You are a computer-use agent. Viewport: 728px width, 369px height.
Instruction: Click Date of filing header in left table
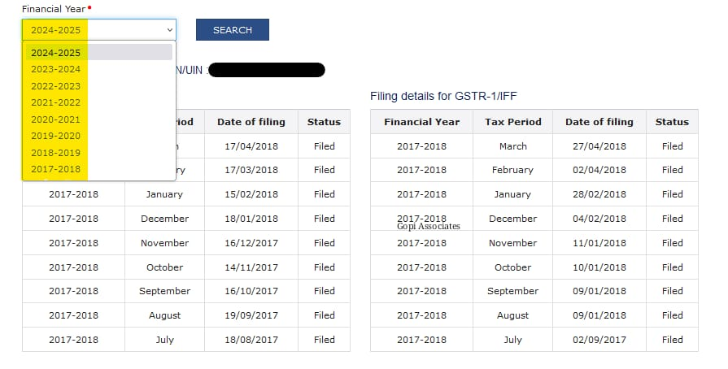tap(251, 122)
